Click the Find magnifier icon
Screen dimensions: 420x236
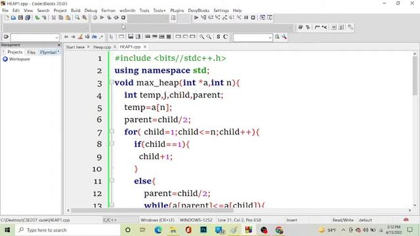coord(77,18)
